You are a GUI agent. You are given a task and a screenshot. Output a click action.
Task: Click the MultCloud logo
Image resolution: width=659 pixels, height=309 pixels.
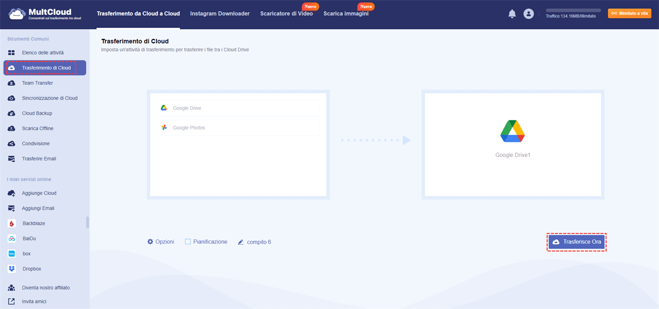[46, 14]
